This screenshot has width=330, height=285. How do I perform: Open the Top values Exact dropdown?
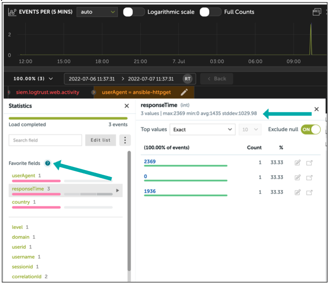[x=203, y=129]
